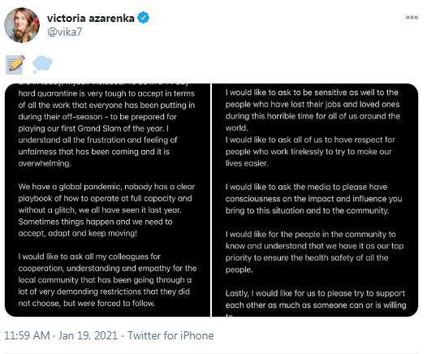Visit the @vika7 handle link
Image resolution: width=427 pixels, height=354 pixels.
(x=64, y=32)
